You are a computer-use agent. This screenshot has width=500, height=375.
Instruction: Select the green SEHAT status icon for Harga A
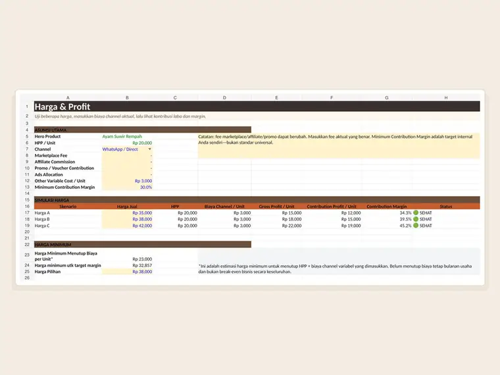coord(416,213)
